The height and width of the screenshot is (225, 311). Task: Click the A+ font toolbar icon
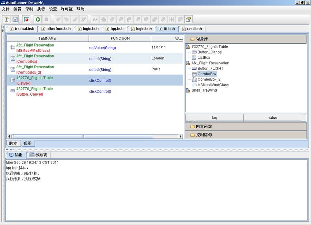(x=95, y=19)
